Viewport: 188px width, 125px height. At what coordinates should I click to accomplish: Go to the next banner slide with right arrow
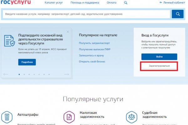(x=66, y=74)
